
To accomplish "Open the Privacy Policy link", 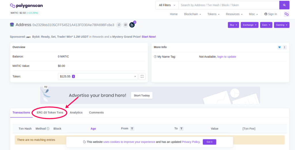I will [191, 142].
